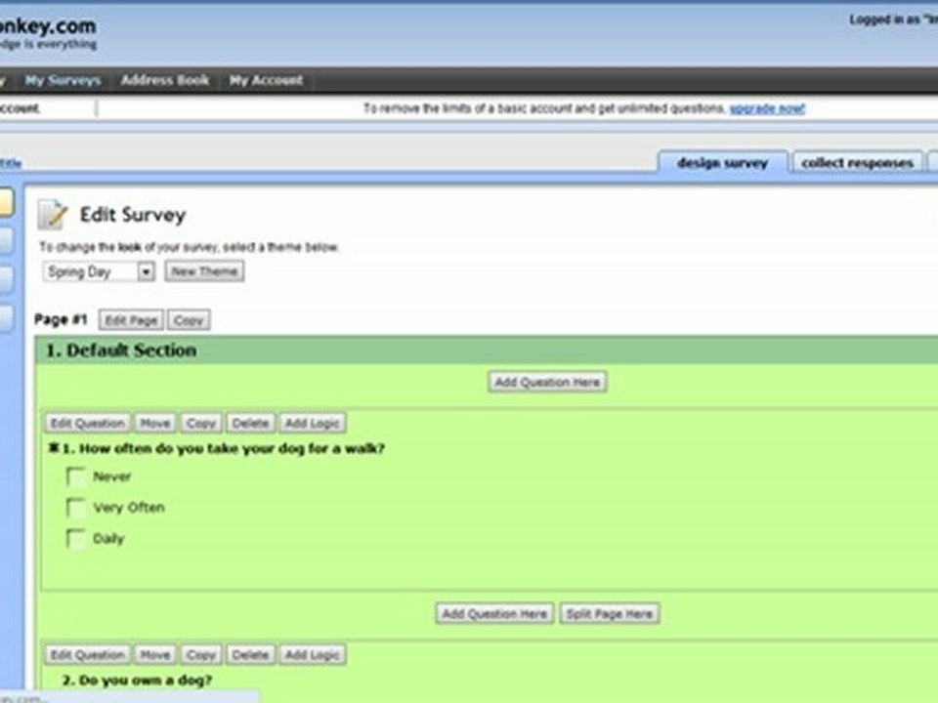Viewport: 938px width, 703px height.
Task: Open the Spring Day theme dropdown
Action: (x=99, y=272)
